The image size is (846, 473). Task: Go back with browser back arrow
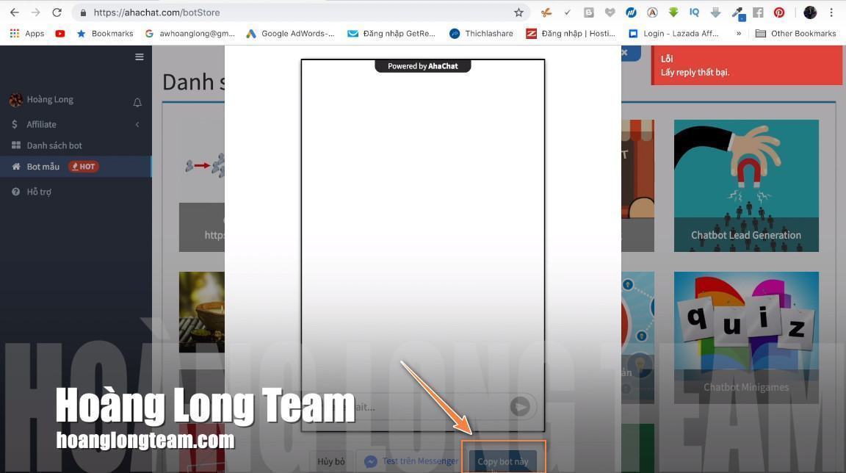(x=15, y=12)
